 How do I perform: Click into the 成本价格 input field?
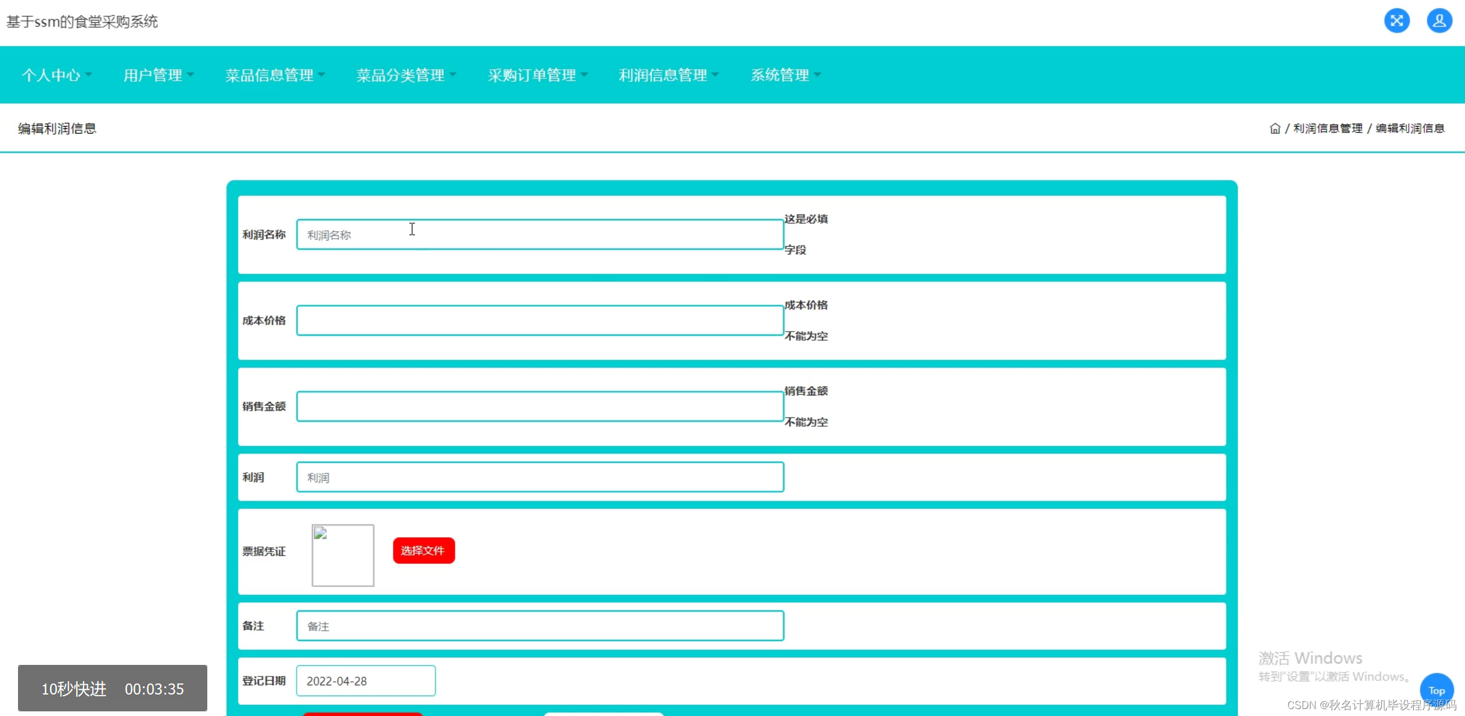coord(539,321)
